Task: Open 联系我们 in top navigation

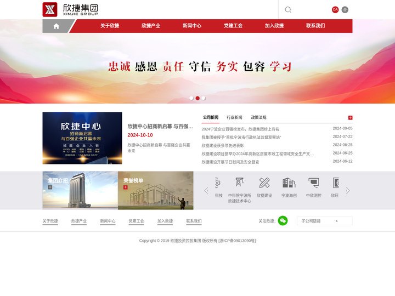Action: coord(315,26)
